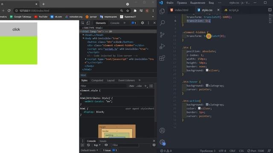Open Run and Debug view
Image resolution: width=273 pixels, height=153 pixels.
[162, 46]
